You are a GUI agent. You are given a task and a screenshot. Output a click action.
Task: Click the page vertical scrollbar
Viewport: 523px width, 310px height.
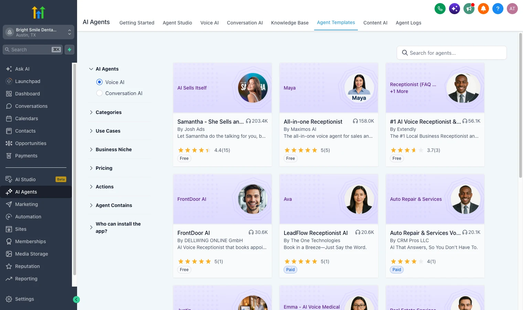pos(520,105)
